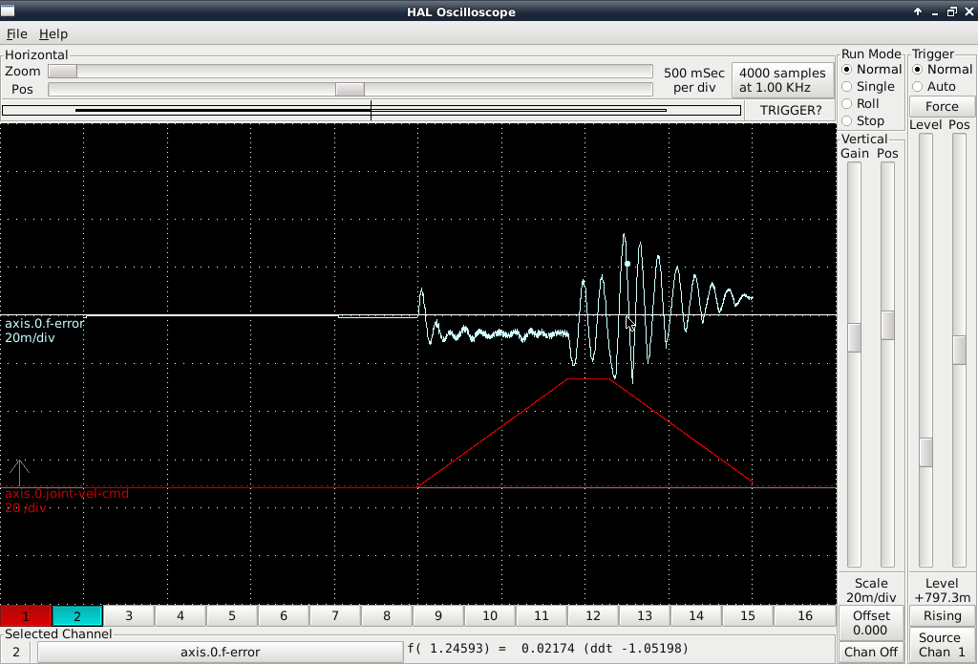978x665 pixels.
Task: Click the vertical Gain slider handle
Action: click(854, 337)
